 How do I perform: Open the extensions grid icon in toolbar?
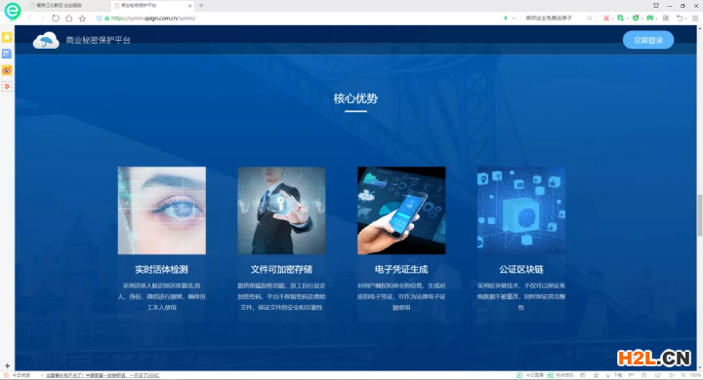[x=665, y=18]
